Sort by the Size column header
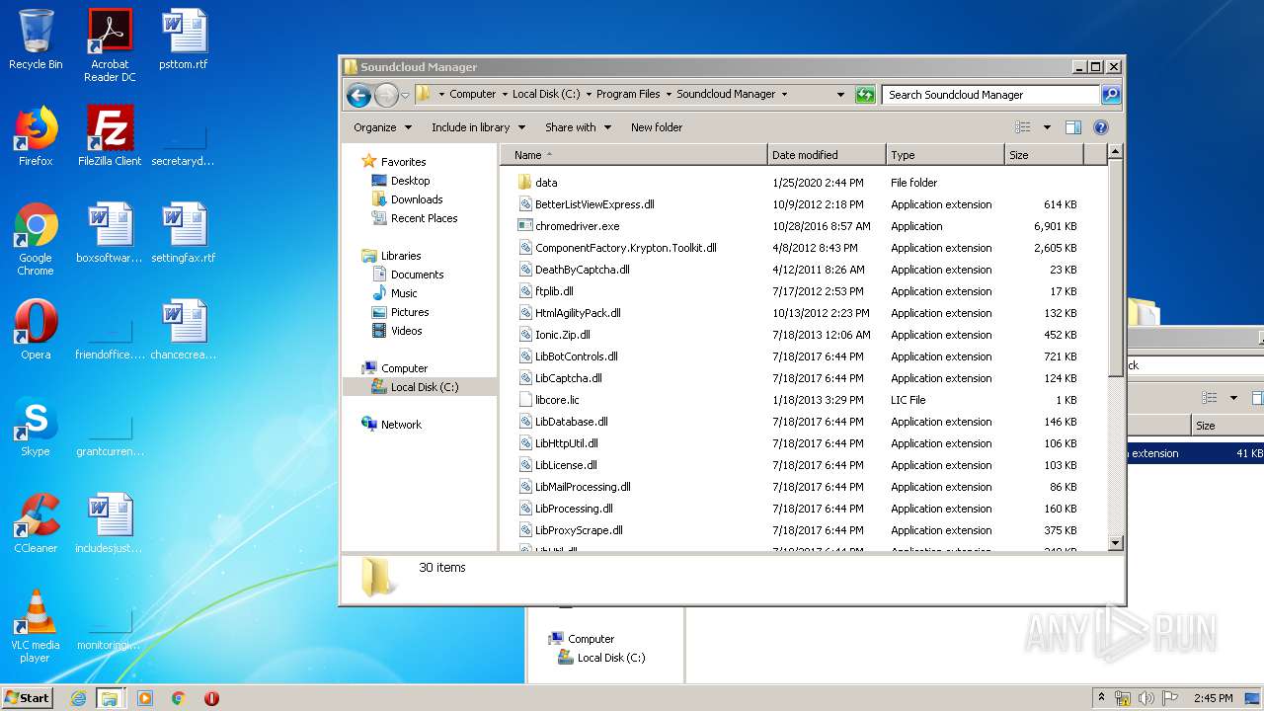 (x=1044, y=155)
